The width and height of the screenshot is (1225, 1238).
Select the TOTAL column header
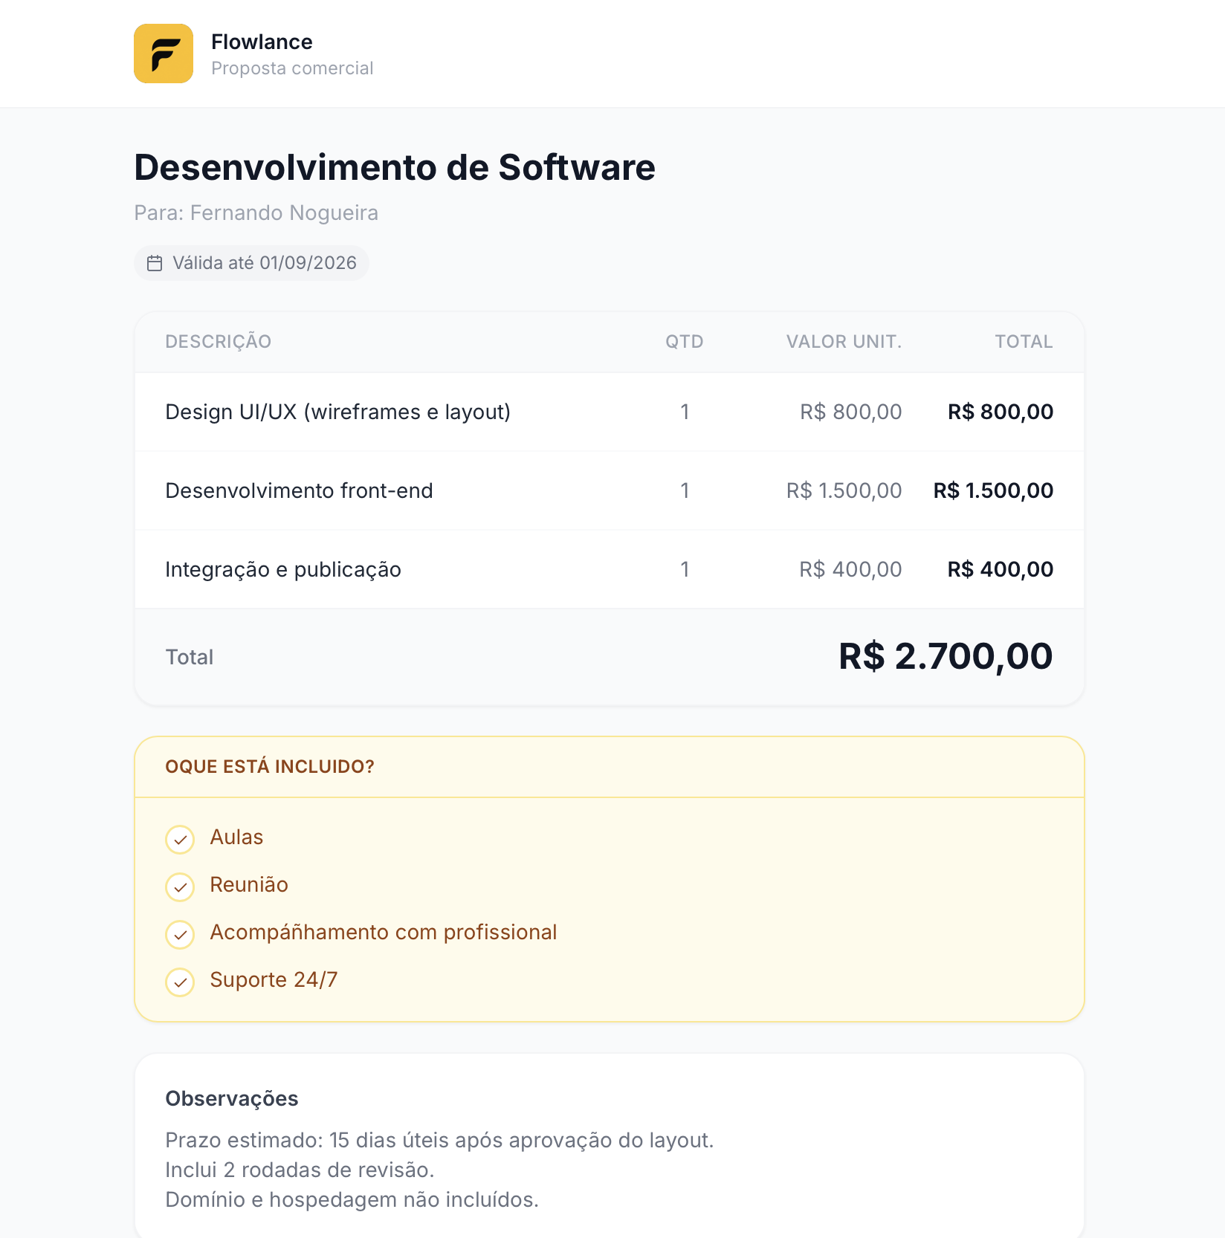click(1024, 342)
